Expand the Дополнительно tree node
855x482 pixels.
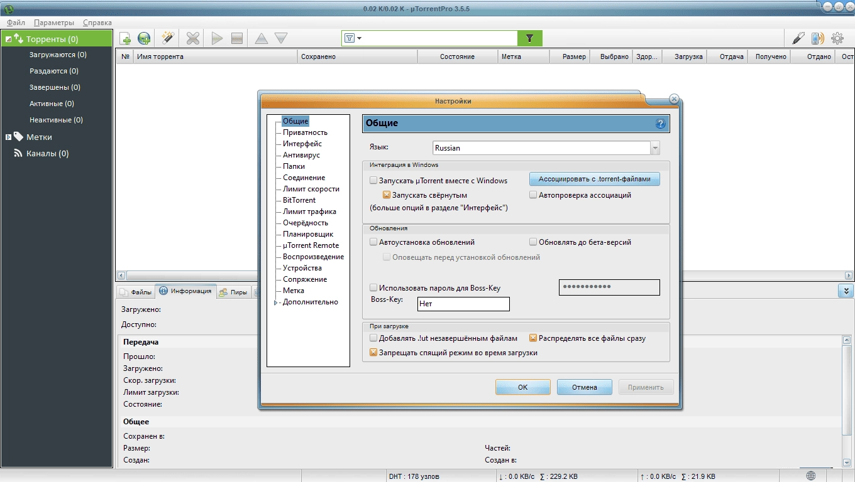tap(275, 303)
